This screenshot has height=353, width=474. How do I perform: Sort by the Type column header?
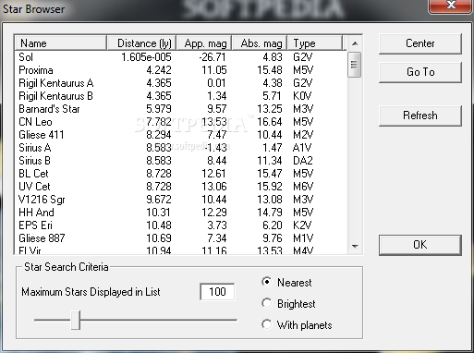(315, 43)
